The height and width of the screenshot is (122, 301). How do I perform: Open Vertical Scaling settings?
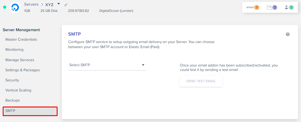[x=18, y=90]
